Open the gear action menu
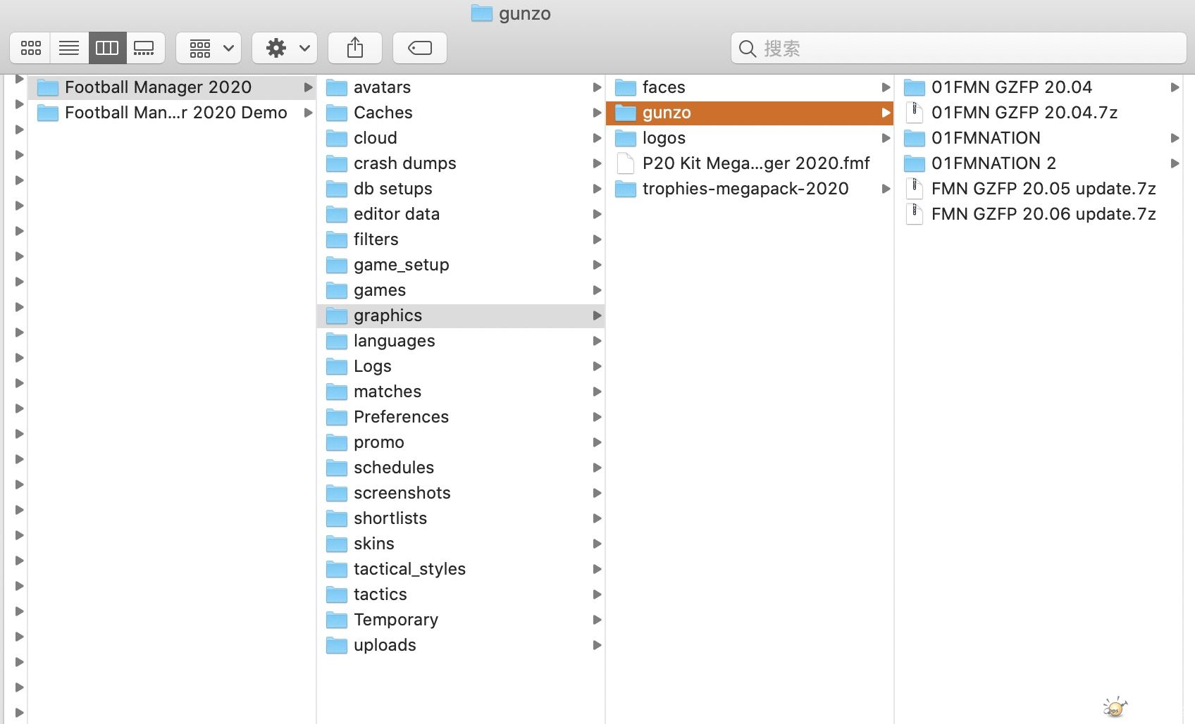The height and width of the screenshot is (724, 1195). click(x=285, y=48)
